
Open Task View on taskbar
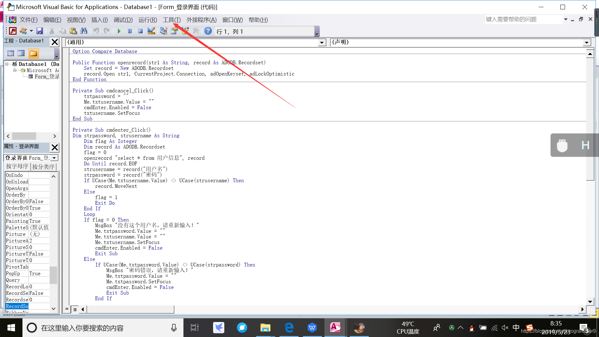pos(194,328)
